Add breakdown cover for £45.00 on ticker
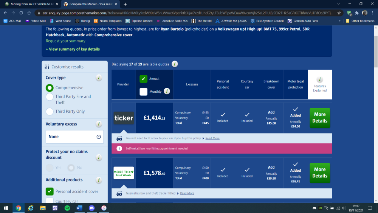 (271, 118)
